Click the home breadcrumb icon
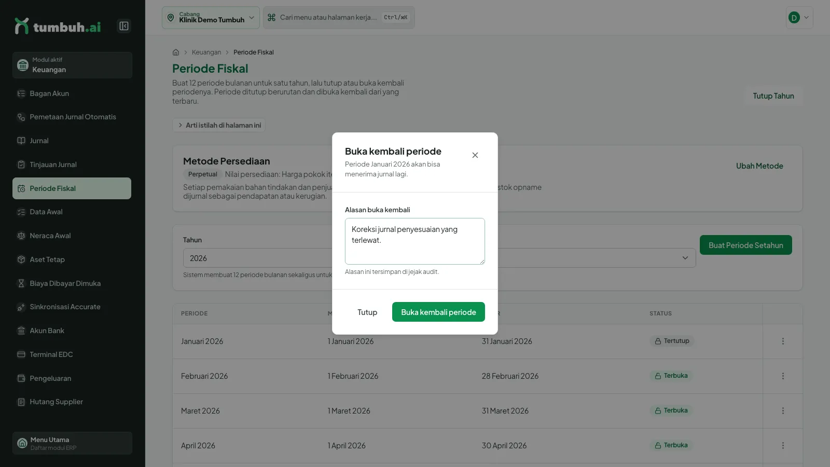830x467 pixels. pyautogui.click(x=176, y=52)
